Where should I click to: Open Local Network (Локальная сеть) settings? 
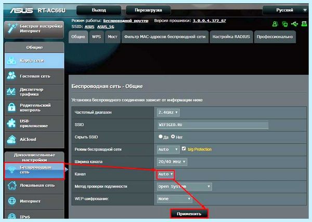coord(34,186)
